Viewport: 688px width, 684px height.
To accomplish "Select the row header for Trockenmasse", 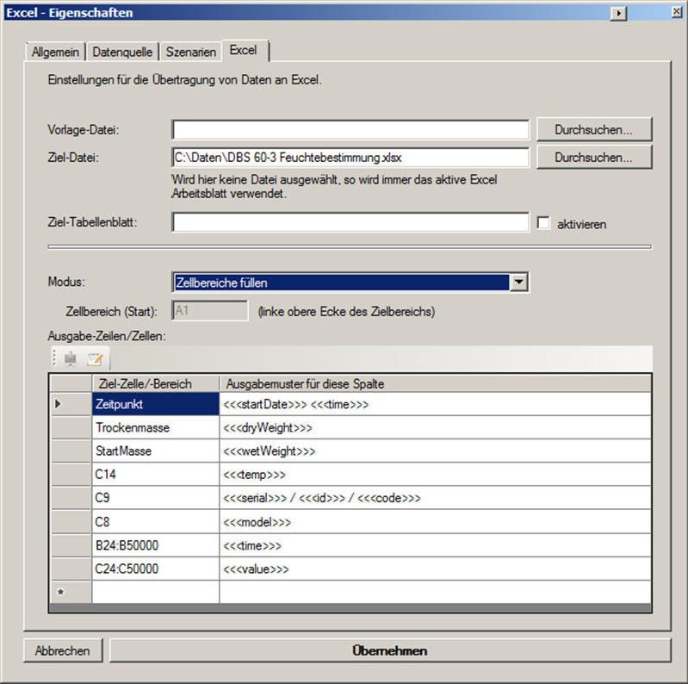I will pos(71,427).
